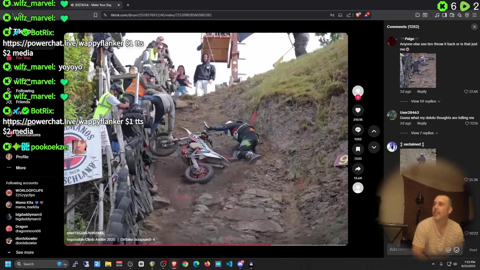Open browser share page icon
The image size is (480, 270).
pos(349,15)
